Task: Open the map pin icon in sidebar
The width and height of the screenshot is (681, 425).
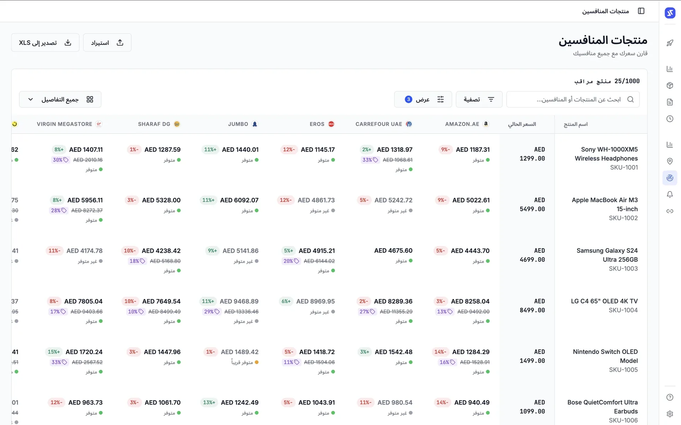Action: click(670, 161)
